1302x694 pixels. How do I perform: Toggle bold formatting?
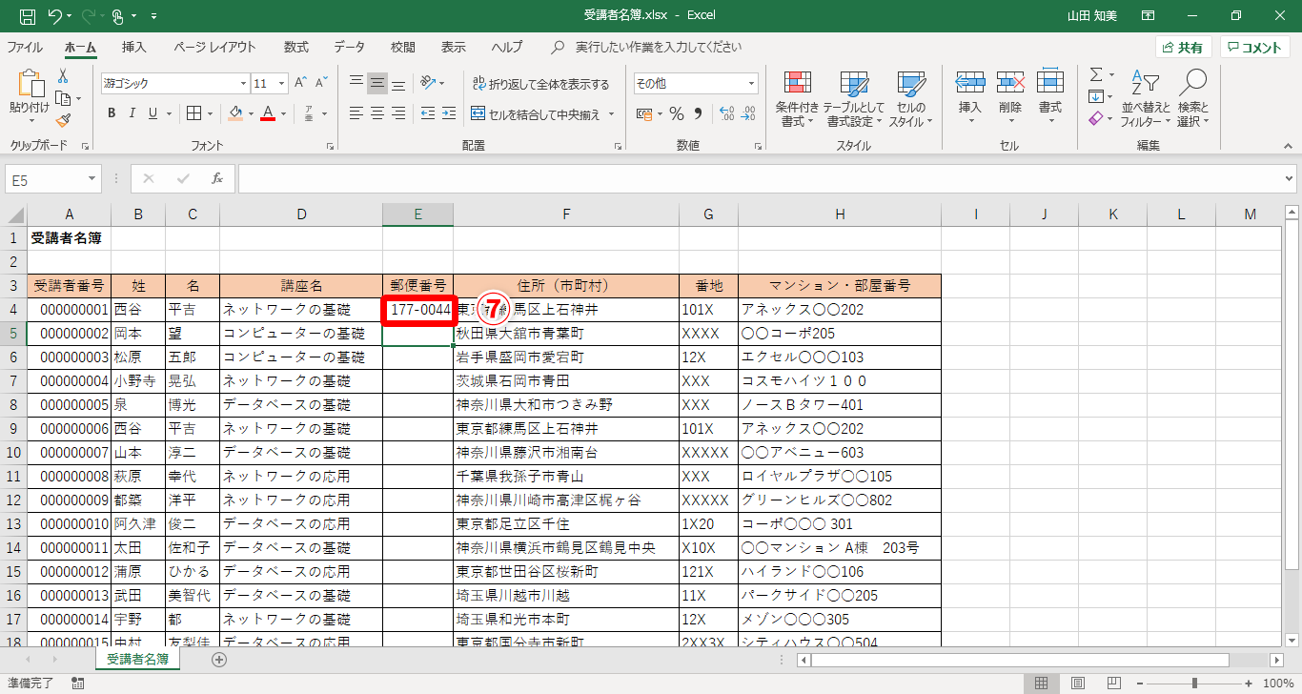(112, 113)
